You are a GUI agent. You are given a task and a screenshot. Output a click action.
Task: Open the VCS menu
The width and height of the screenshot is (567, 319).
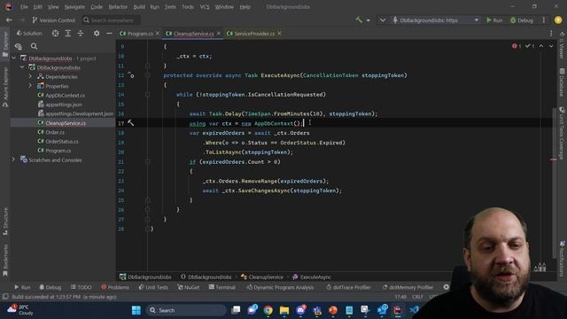[205, 7]
